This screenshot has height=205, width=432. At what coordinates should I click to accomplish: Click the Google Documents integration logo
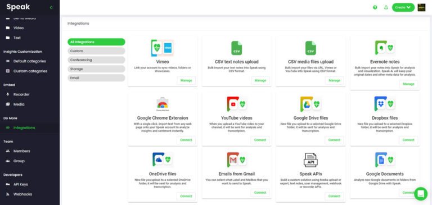pos(385,160)
